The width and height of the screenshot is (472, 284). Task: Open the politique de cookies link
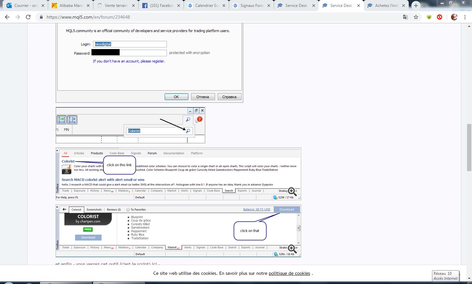pos(289,273)
